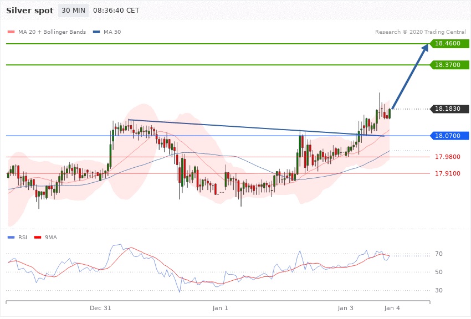Click the RSI 30 axis label

(438, 290)
